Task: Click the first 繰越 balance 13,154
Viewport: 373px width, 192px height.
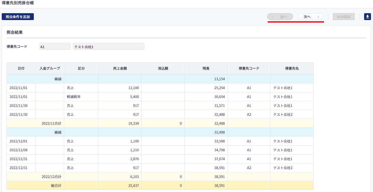Action: [219, 79]
